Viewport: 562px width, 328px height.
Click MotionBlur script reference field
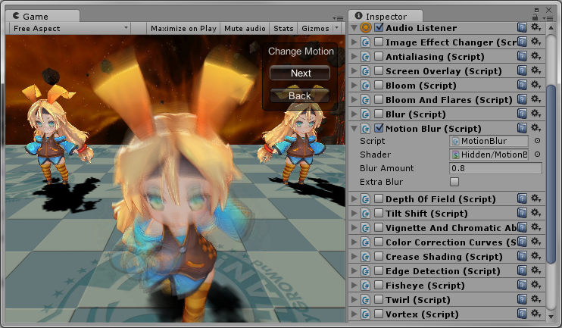click(x=489, y=141)
